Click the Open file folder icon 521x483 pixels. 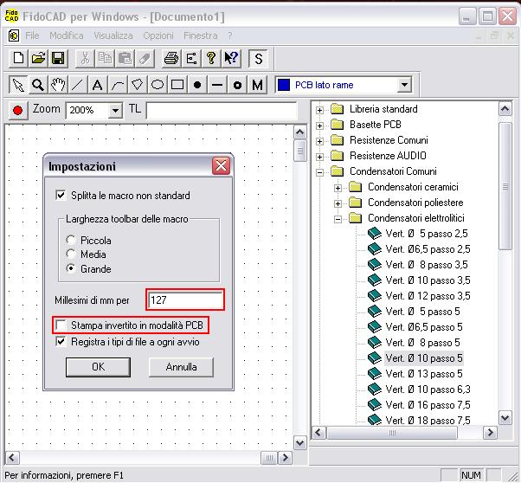38,58
